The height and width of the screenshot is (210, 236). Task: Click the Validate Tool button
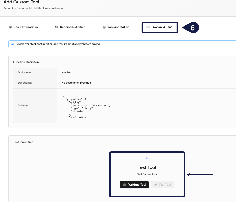click(134, 185)
